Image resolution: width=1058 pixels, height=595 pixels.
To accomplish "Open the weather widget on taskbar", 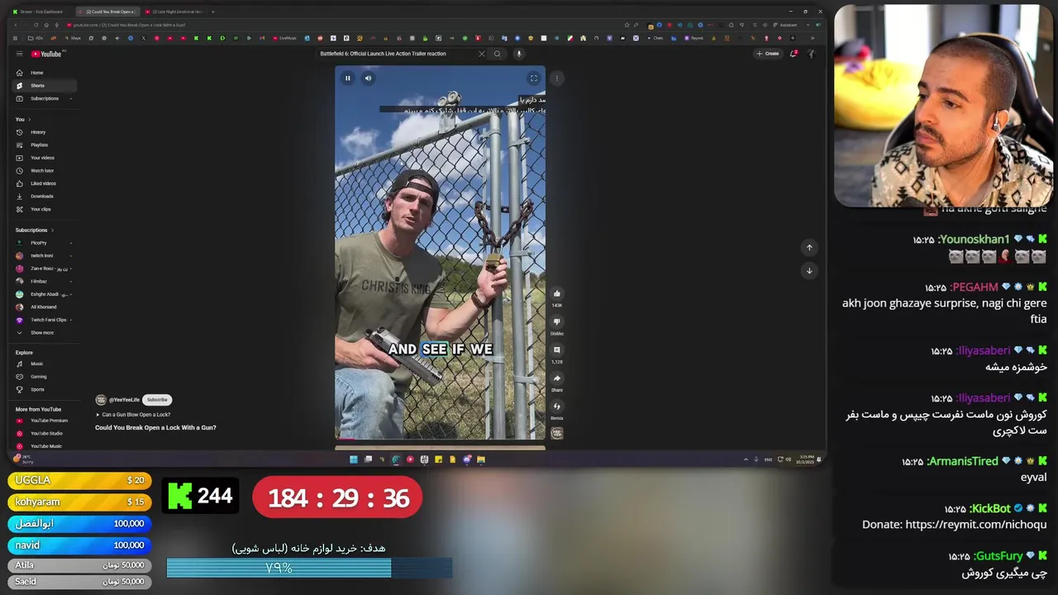I will [x=21, y=458].
